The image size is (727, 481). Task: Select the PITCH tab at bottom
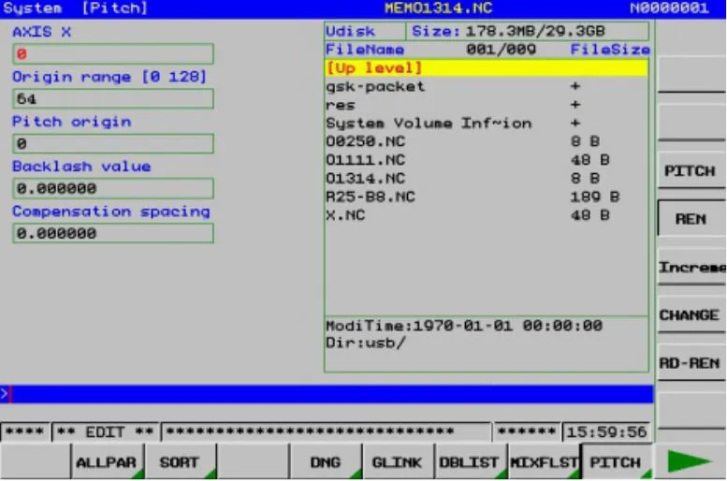coord(615,462)
